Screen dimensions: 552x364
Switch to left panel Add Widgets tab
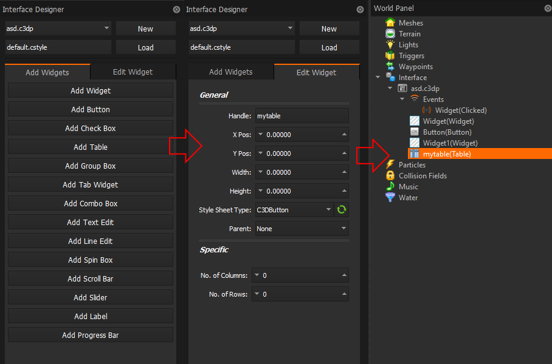click(x=47, y=72)
